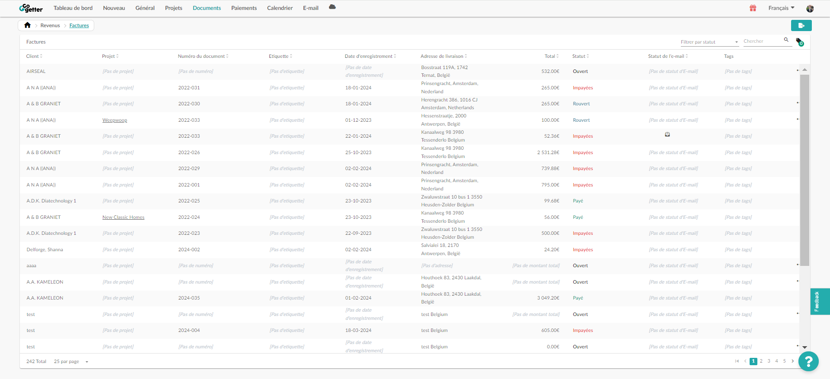Select the AIRSEAL client cell
The height and width of the screenshot is (379, 830).
coord(36,71)
